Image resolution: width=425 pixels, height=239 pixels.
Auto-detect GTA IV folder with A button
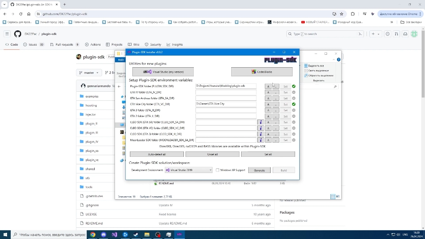tap(268, 93)
